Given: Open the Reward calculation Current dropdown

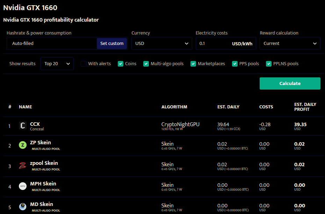Looking at the screenshot, I should 290,44.
